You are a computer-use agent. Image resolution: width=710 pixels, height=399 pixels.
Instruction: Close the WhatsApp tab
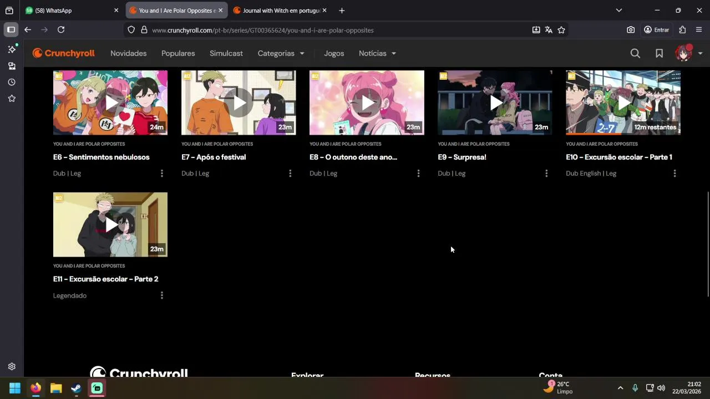pyautogui.click(x=116, y=11)
